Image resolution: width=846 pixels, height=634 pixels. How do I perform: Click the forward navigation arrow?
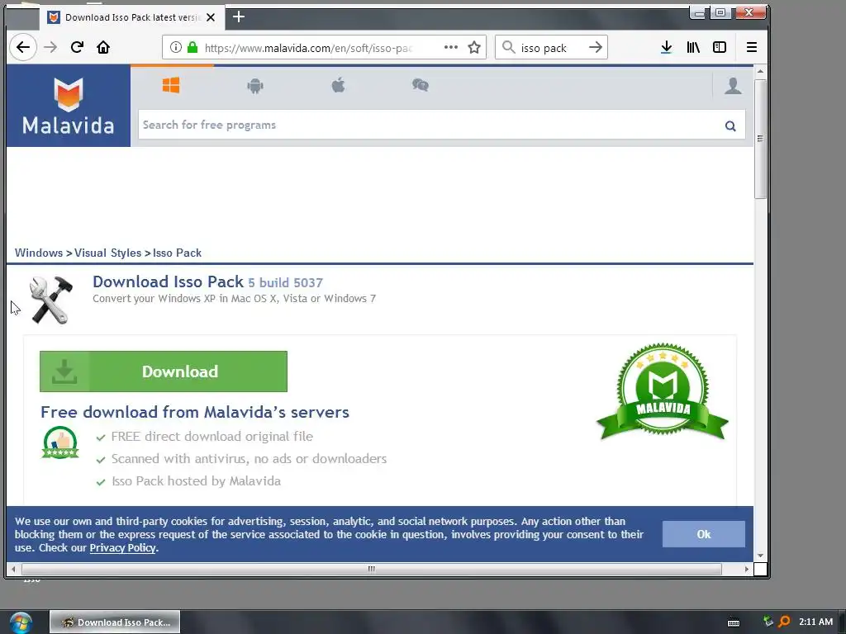coord(50,47)
